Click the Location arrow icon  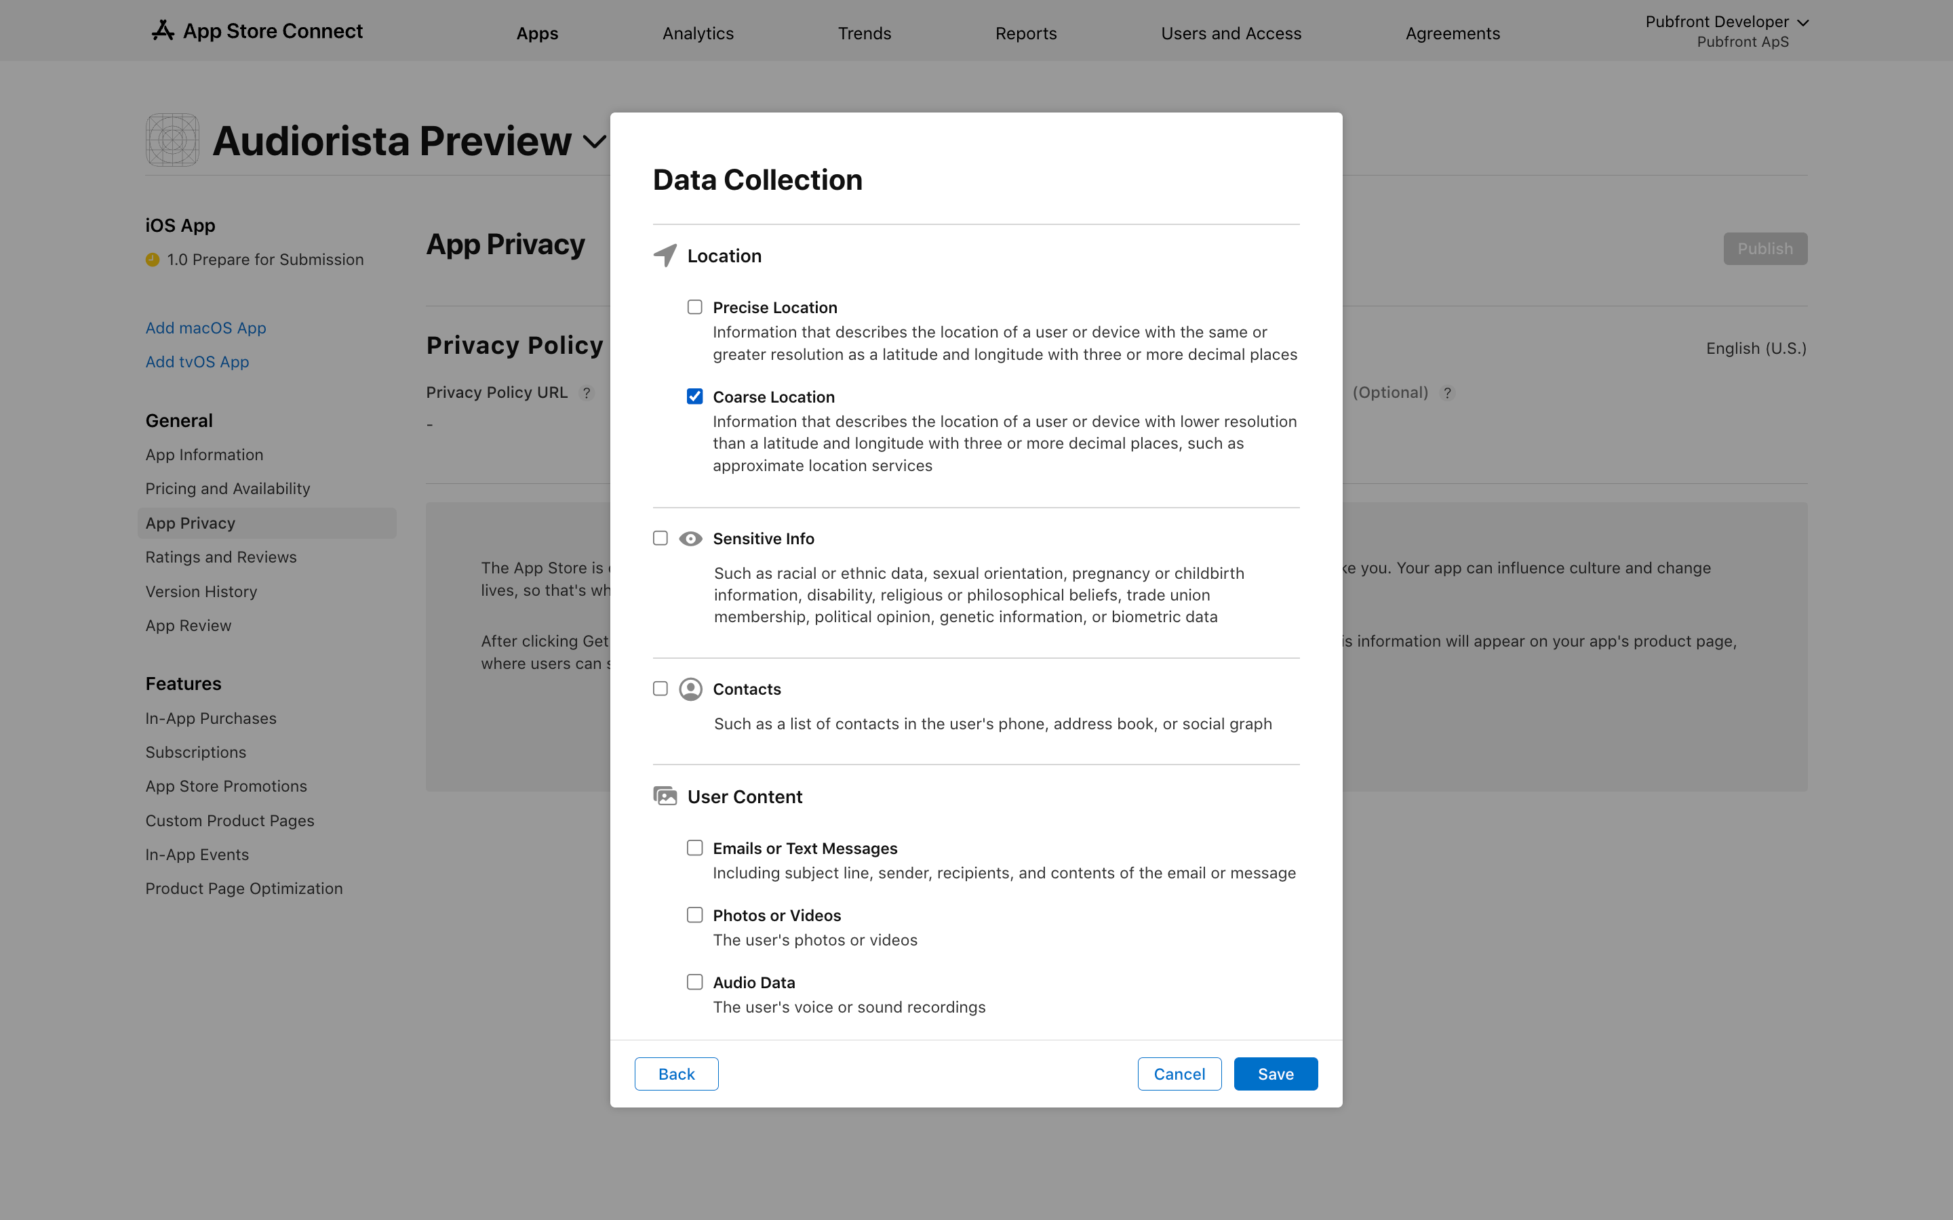tap(665, 256)
